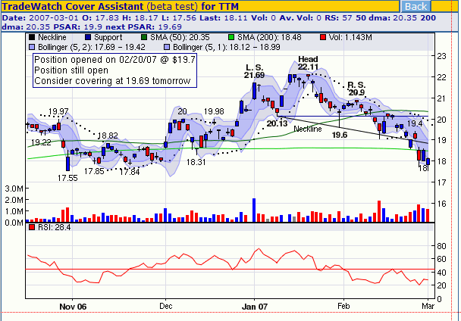Click 'Consider covering at 19.69 tomorrow' text
Image resolution: width=461 pixels, height=321 pixels.
tap(112, 81)
